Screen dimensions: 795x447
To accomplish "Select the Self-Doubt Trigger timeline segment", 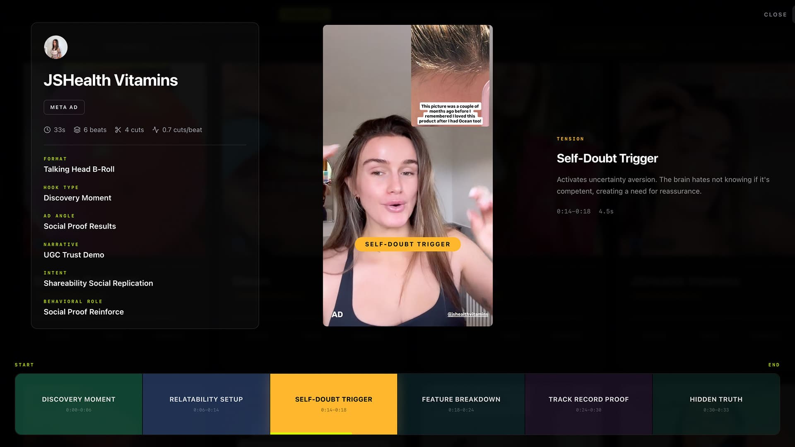I will (x=334, y=404).
